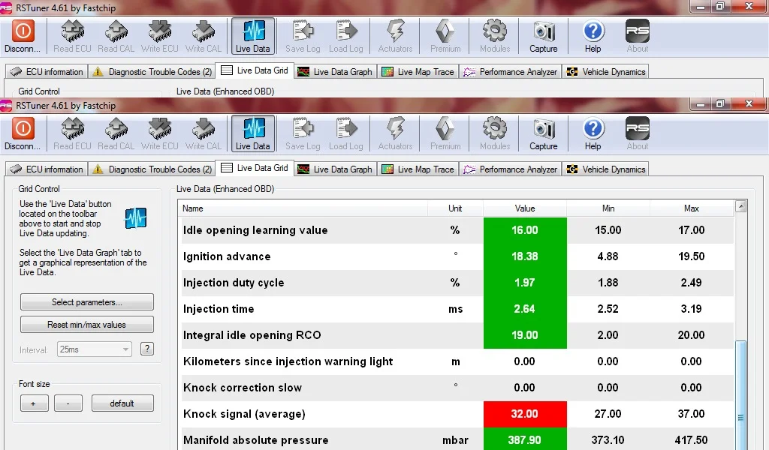Screen dimensions: 769x450
Task: Increase font size with the plus button
Action: coord(34,403)
